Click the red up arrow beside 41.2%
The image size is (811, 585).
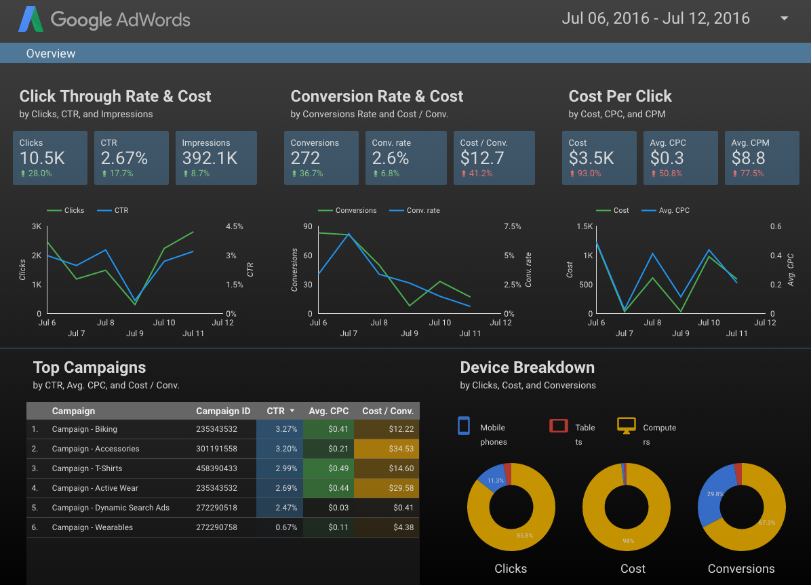click(463, 174)
